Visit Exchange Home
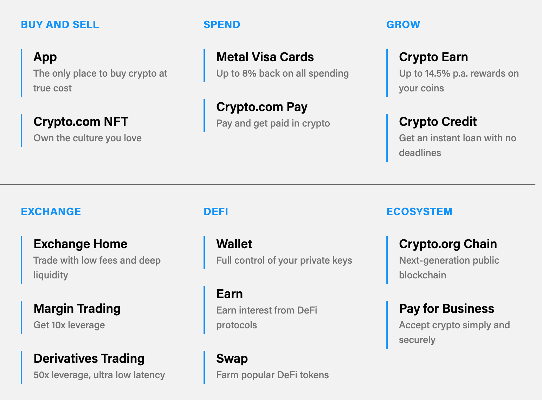Viewport: 542px width, 400px height. [80, 244]
